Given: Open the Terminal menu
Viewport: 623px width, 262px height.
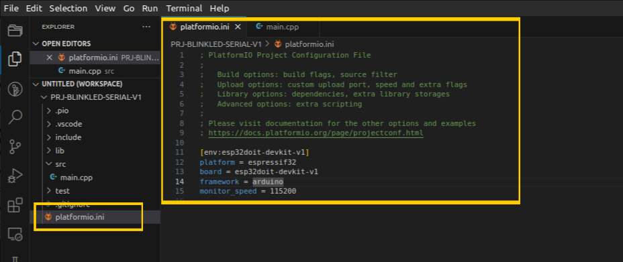Looking at the screenshot, I should [184, 8].
